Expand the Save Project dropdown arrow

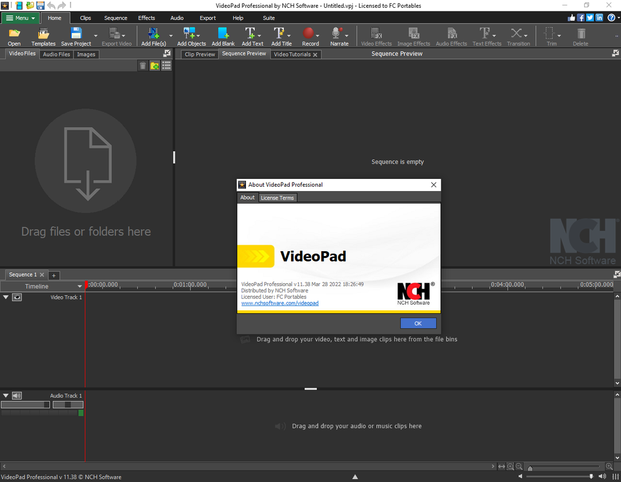[x=95, y=36]
